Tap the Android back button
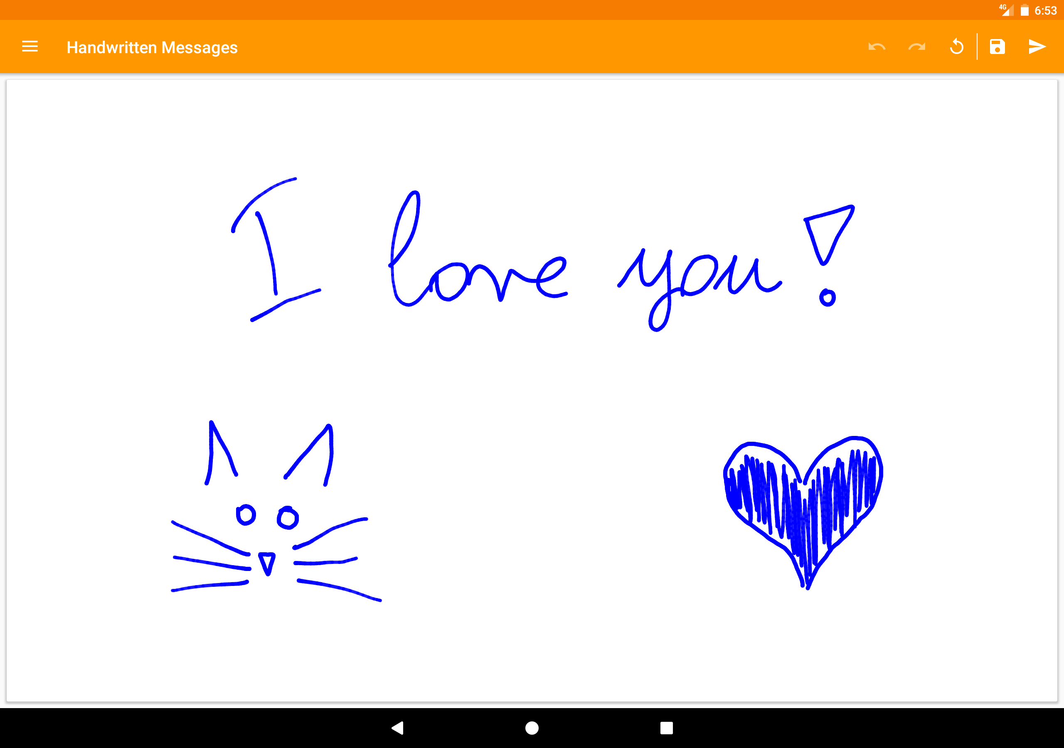 tap(398, 728)
